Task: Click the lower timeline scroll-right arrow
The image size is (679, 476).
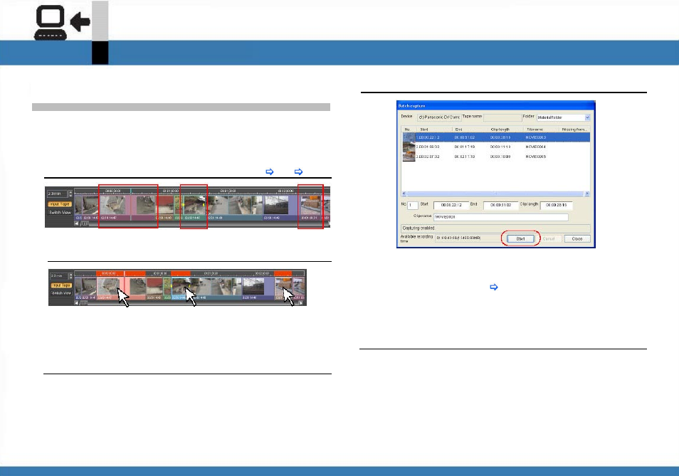Action: [301, 303]
